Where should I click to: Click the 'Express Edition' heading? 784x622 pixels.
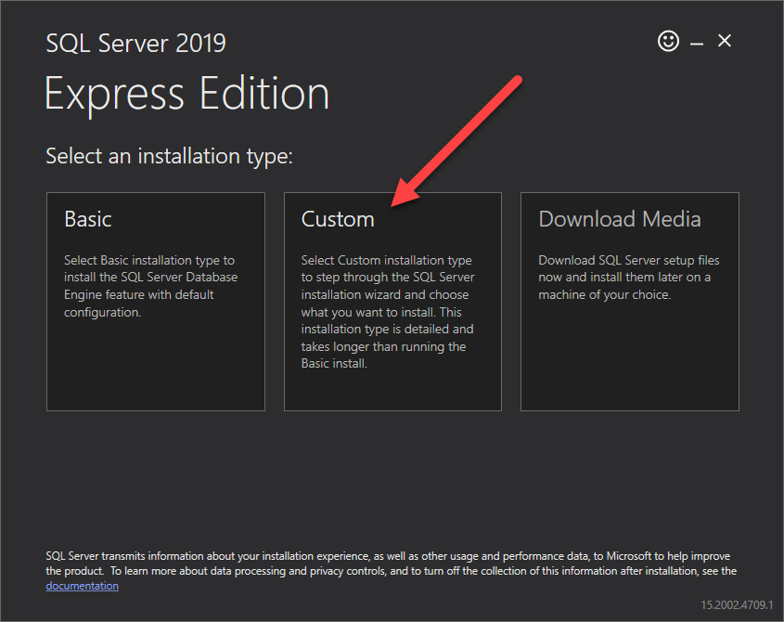coord(187,94)
